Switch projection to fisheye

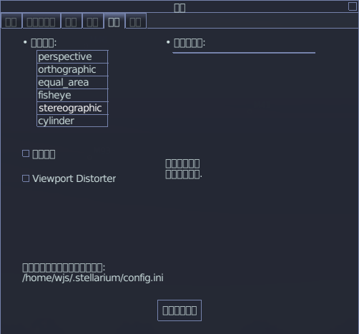point(72,95)
